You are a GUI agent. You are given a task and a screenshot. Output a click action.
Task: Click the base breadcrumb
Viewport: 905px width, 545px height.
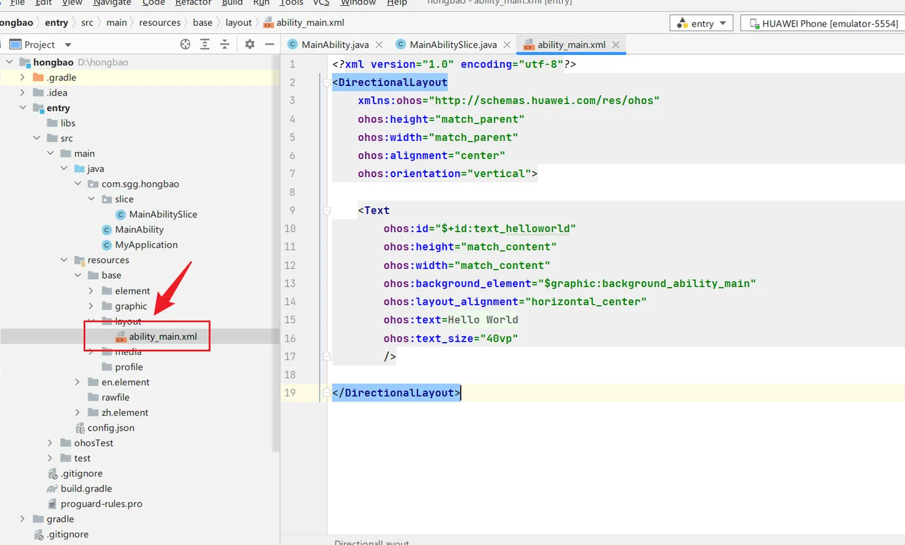pos(202,23)
